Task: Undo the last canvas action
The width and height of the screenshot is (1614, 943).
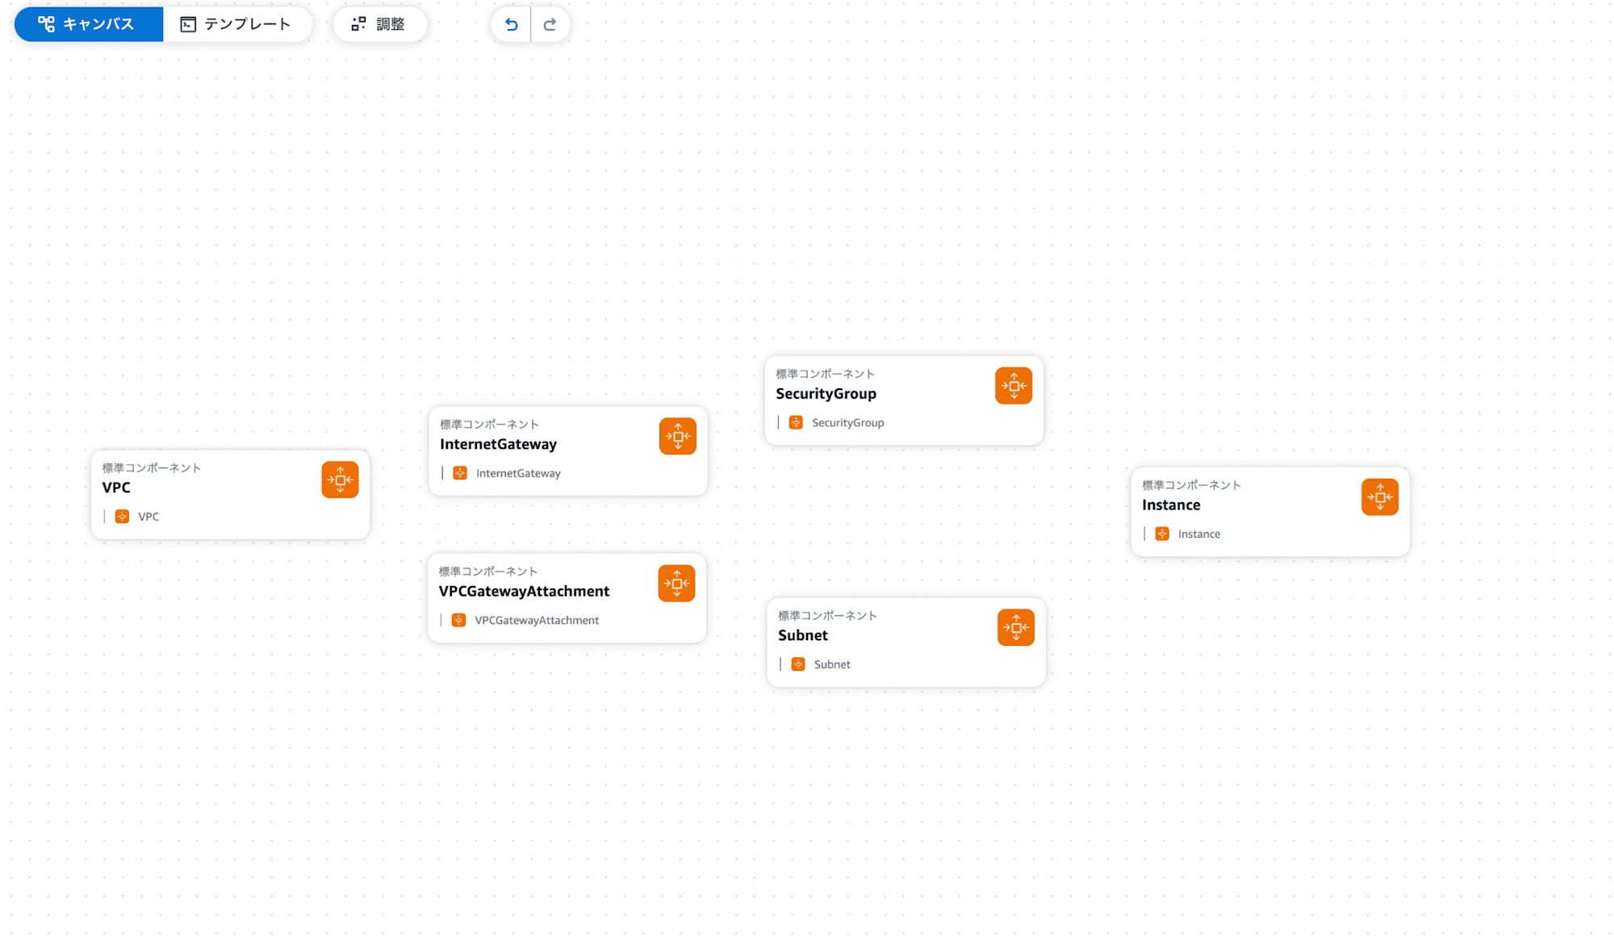Action: [x=511, y=24]
